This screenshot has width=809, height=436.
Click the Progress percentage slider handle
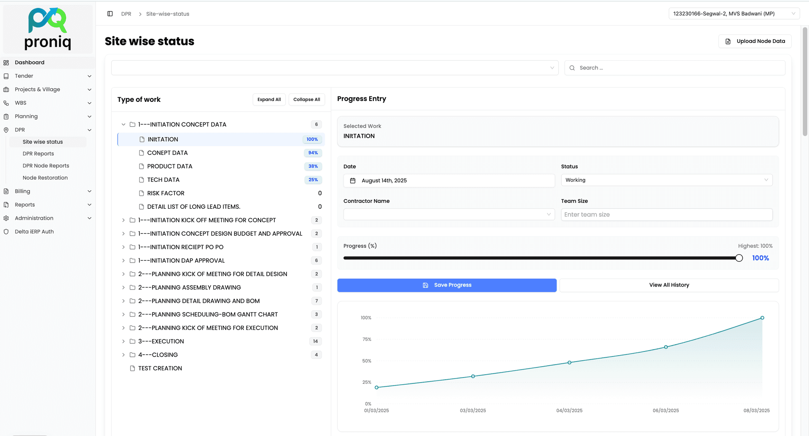739,258
